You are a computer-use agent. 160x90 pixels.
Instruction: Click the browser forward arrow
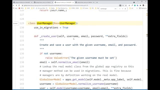pyautogui.click(x=16, y=5)
